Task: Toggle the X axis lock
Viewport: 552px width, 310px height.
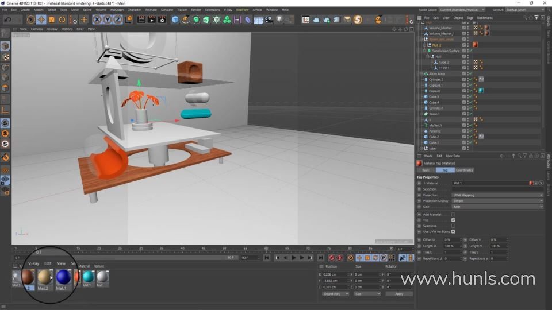Action: coord(97,20)
